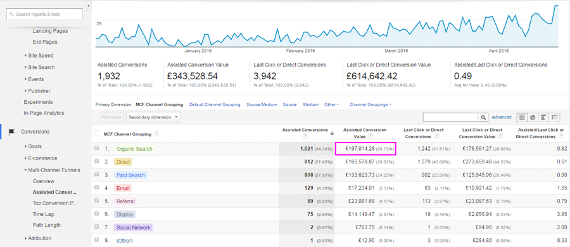The image size is (570, 247).
Task: Tick the checkbox for (Other) row
Action: [x=97, y=240]
